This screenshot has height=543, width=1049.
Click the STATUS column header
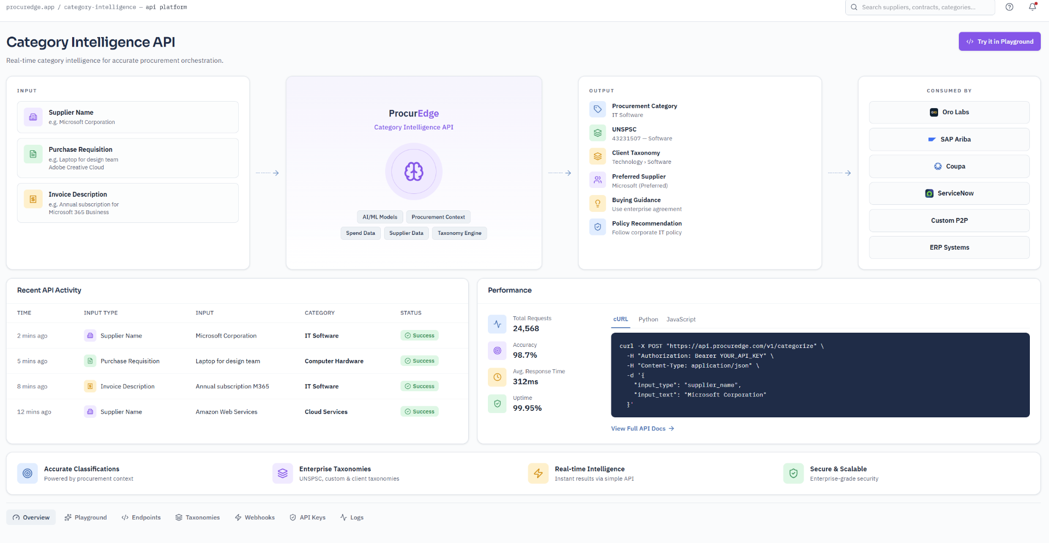click(x=411, y=313)
